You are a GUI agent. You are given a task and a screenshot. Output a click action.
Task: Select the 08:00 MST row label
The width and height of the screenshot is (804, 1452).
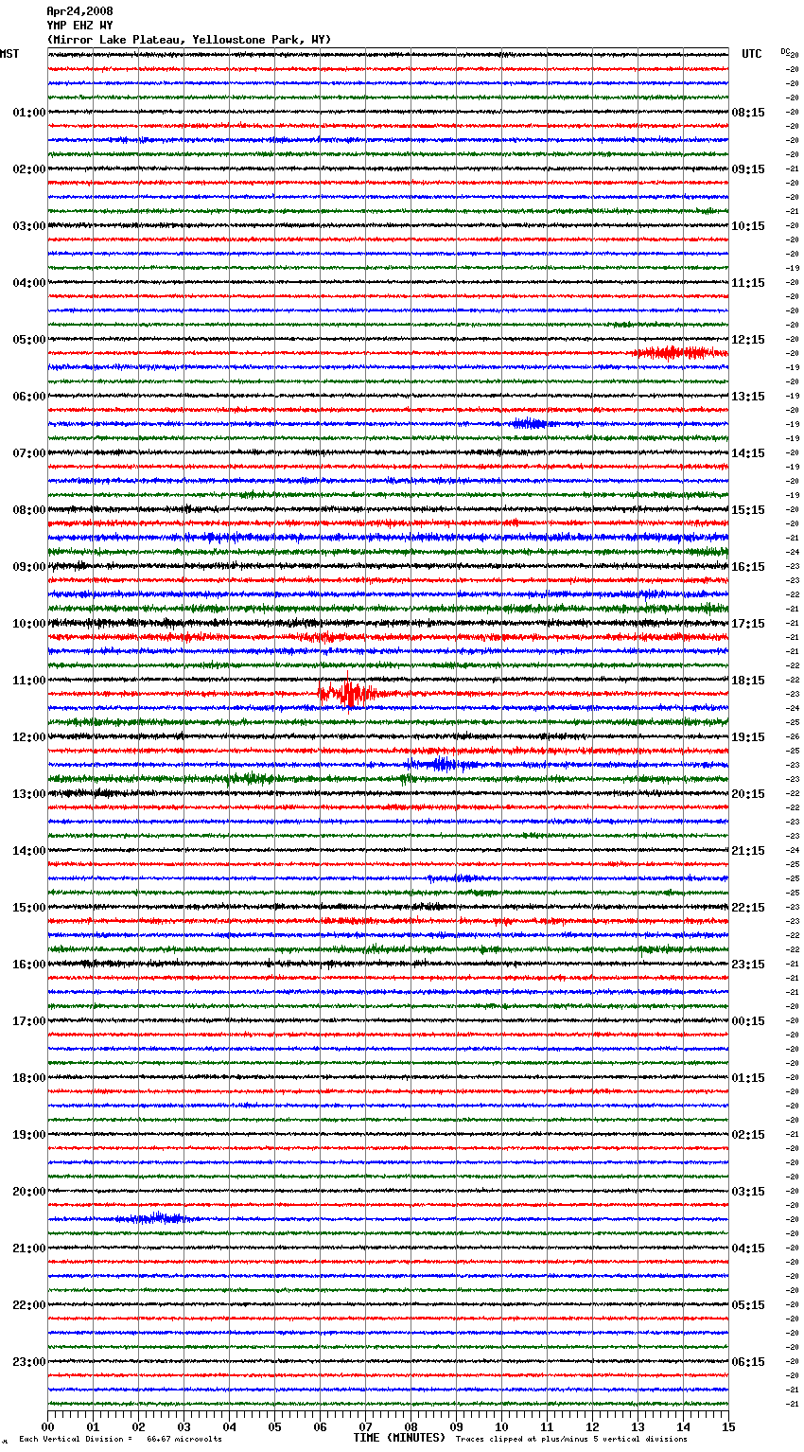28,510
